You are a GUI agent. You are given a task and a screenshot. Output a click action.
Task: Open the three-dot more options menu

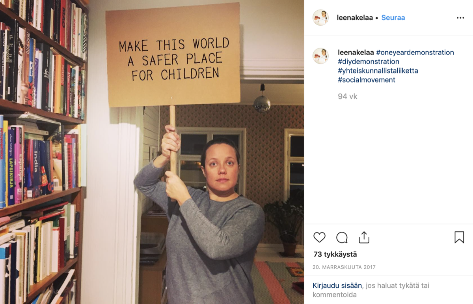pyautogui.click(x=460, y=18)
